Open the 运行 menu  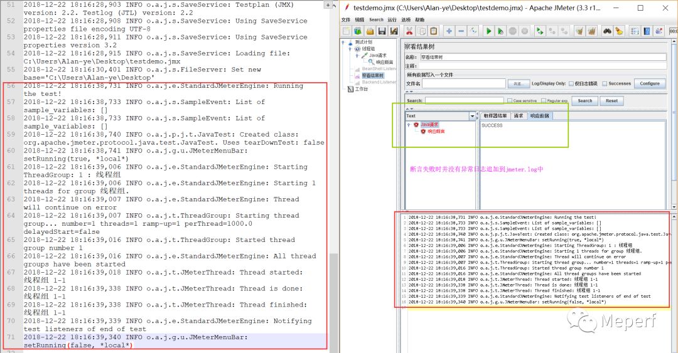point(392,20)
